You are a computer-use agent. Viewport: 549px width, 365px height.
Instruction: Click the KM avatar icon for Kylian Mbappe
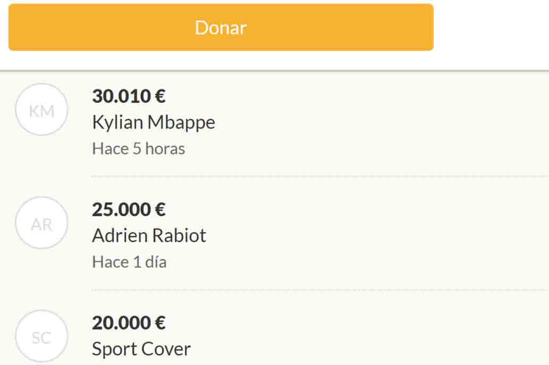tap(41, 109)
